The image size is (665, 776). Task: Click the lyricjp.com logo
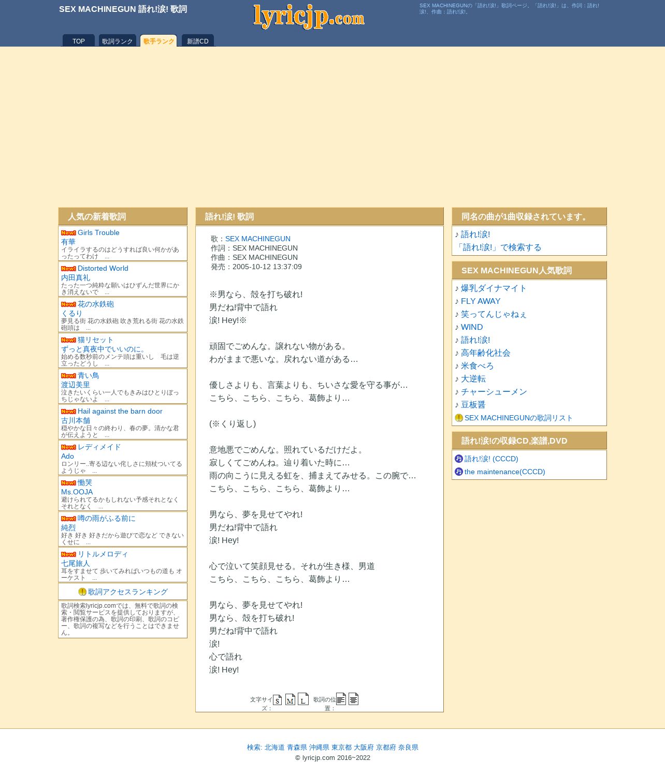click(x=309, y=17)
